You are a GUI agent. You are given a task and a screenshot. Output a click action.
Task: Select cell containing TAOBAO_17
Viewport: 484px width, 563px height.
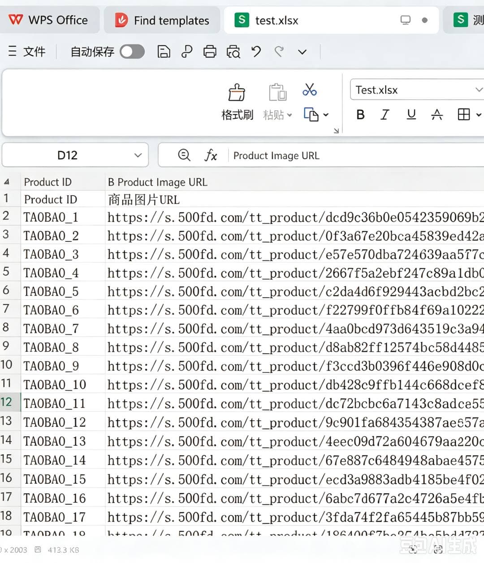click(x=63, y=517)
